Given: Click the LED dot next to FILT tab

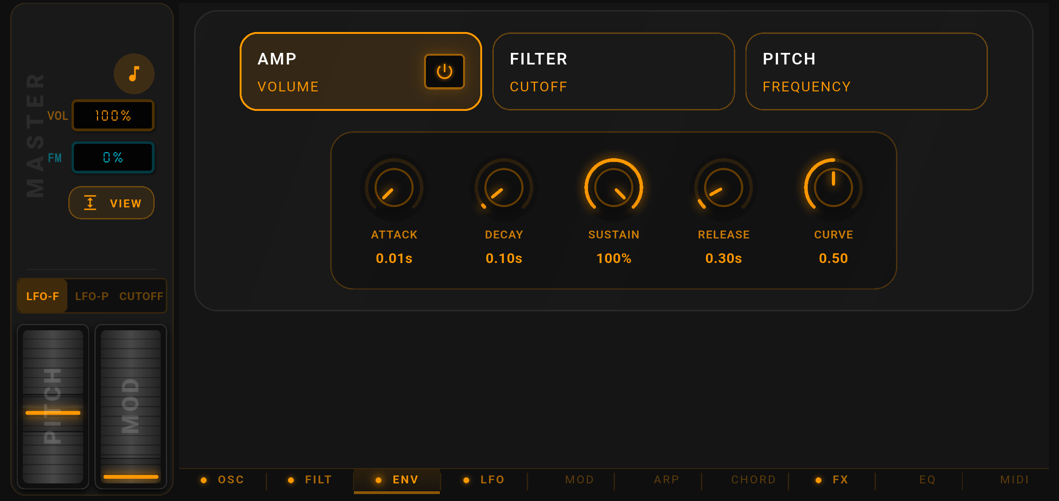Looking at the screenshot, I should tap(291, 480).
